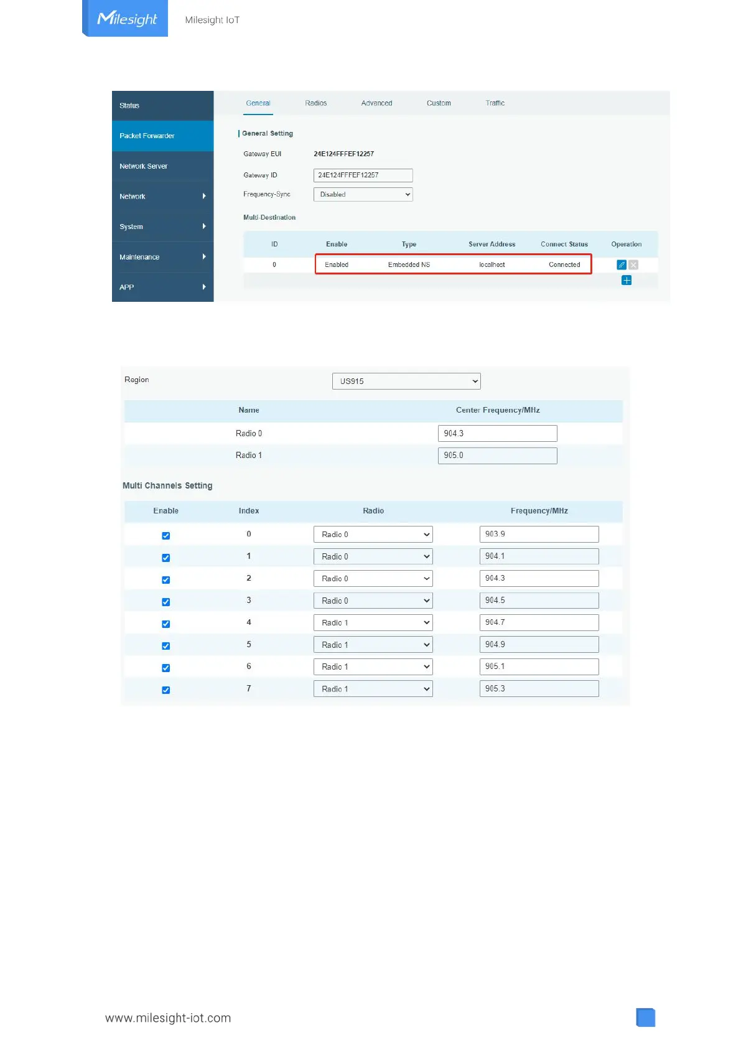Click the localhost server address cell
The height and width of the screenshot is (1048, 741).
click(492, 264)
